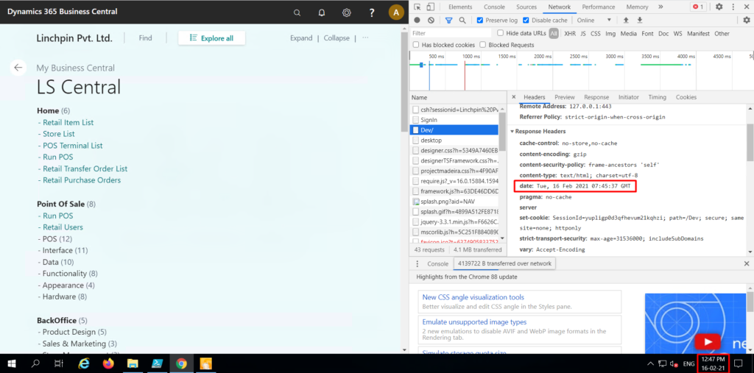Enable Has blocked cookies checkbox
Viewport: 754px width, 373px height.
coord(415,45)
